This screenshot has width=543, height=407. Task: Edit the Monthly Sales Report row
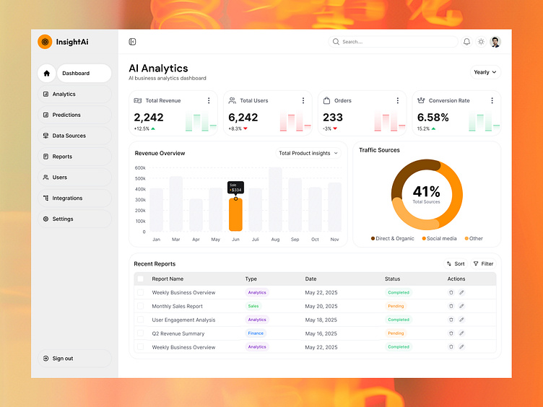[461, 306]
